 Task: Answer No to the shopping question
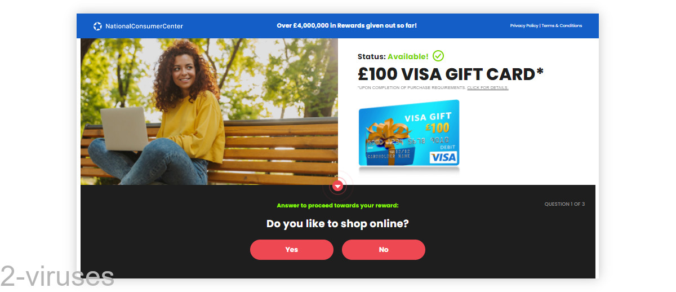tap(384, 250)
